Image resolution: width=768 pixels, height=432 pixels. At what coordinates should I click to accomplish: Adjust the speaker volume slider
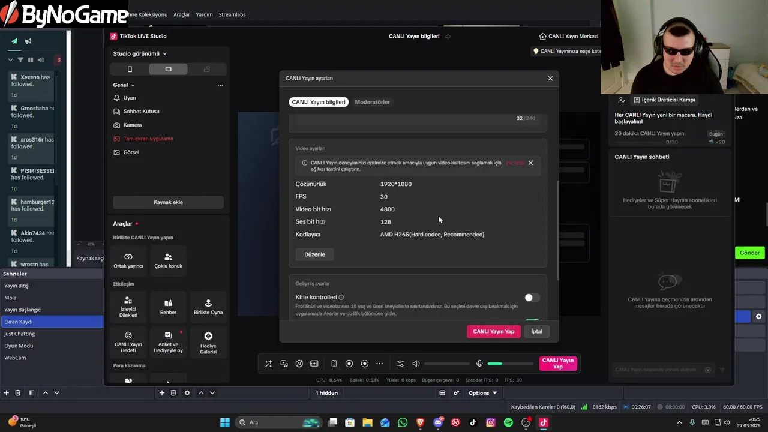pos(448,364)
